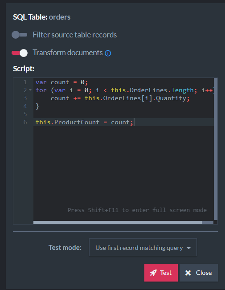
Task: Close the SQL table dialog
Action: (x=199, y=273)
